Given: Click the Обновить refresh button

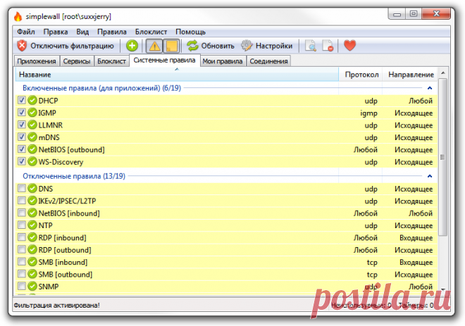Looking at the screenshot, I should [211, 46].
